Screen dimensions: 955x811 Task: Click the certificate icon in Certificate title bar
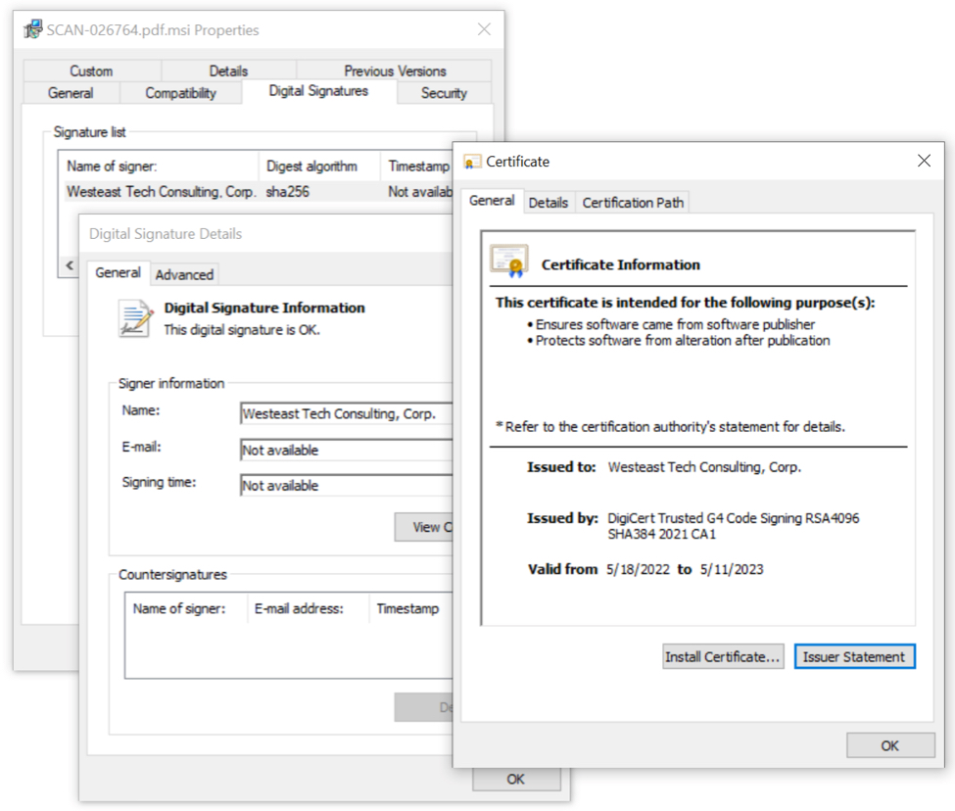472,162
